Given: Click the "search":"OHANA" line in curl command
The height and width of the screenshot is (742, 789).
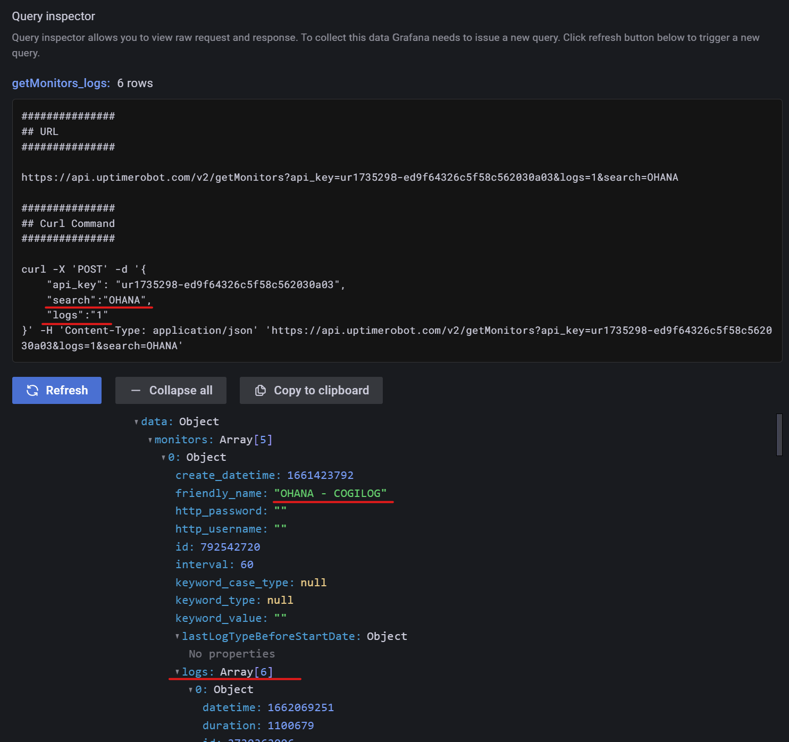Looking at the screenshot, I should (99, 300).
